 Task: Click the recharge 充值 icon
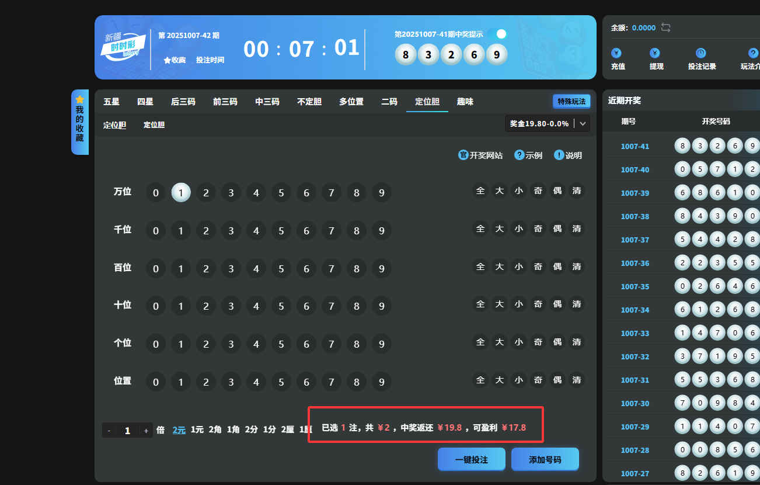(616, 53)
